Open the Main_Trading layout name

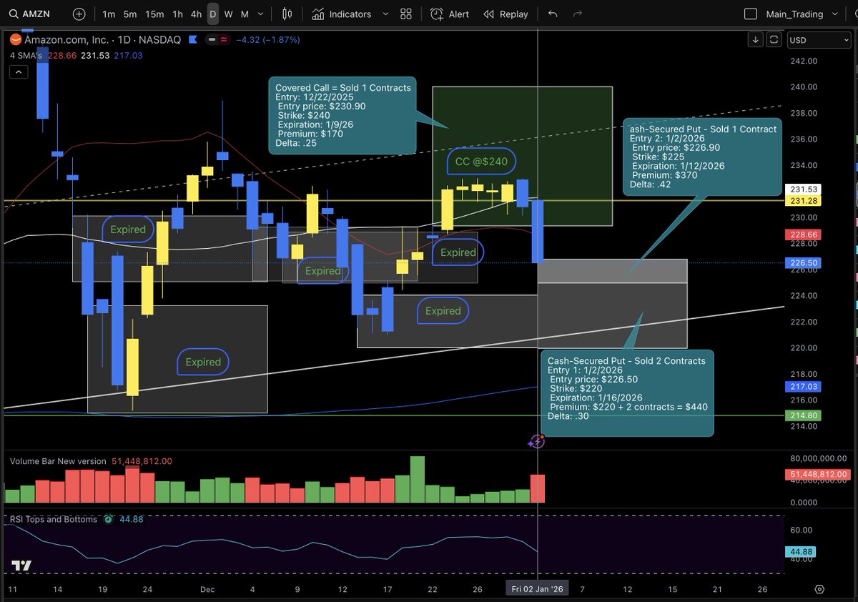[x=794, y=14]
